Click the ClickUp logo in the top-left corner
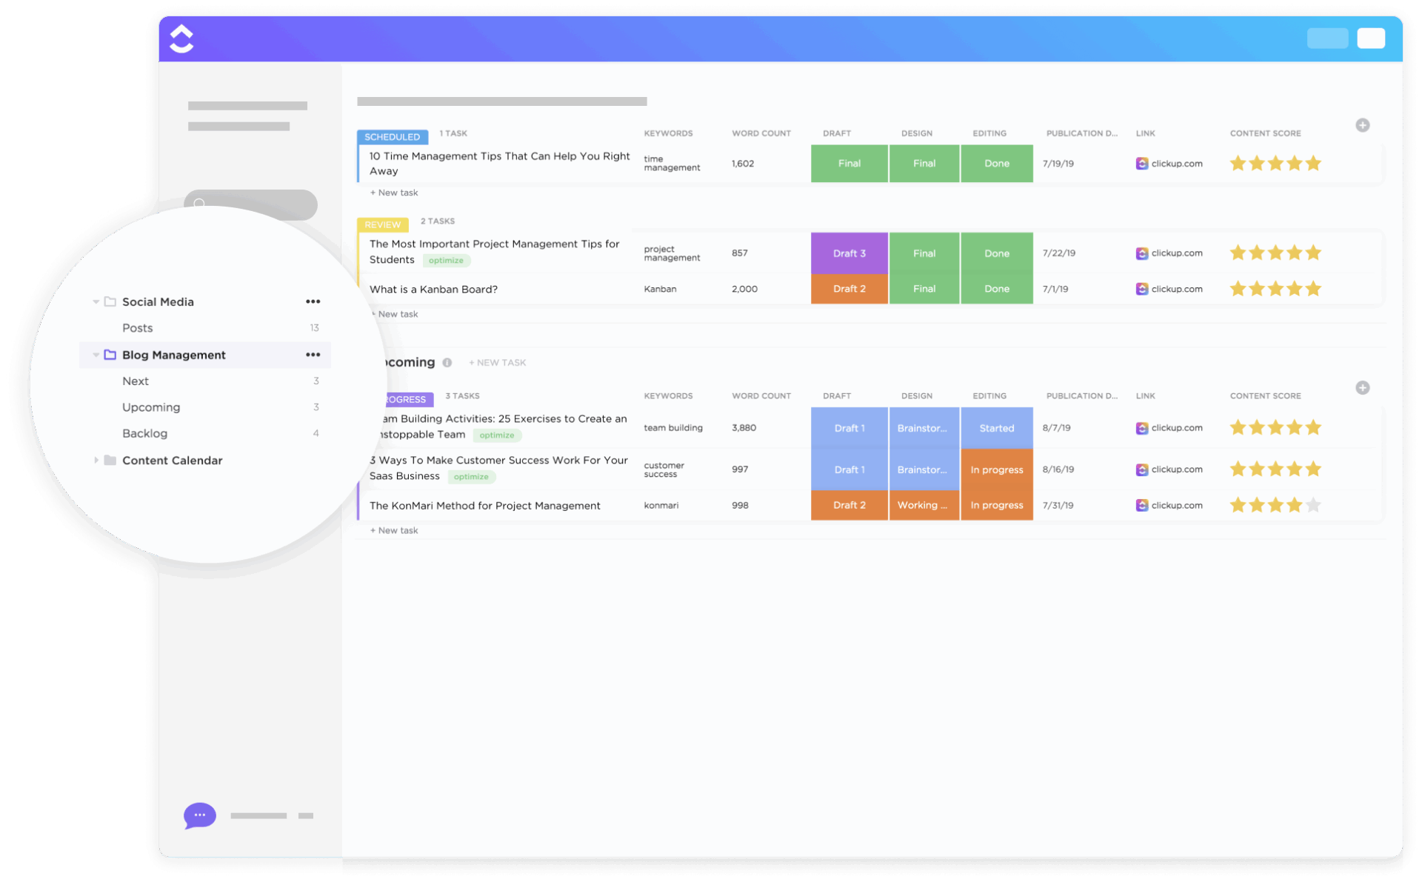This screenshot has height=879, width=1422. point(181,38)
